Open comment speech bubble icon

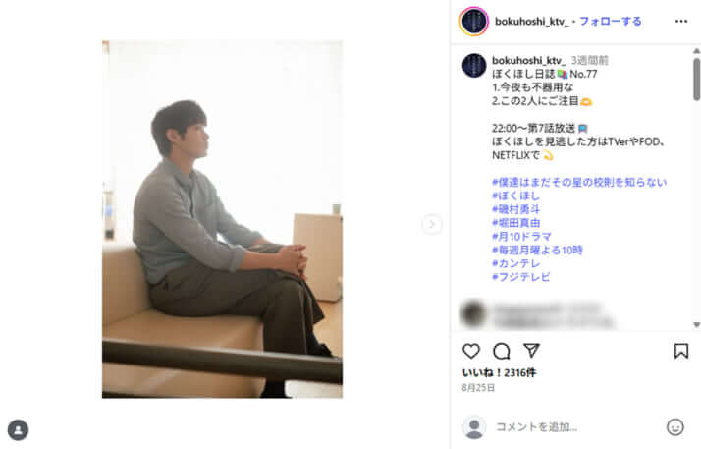(x=501, y=351)
